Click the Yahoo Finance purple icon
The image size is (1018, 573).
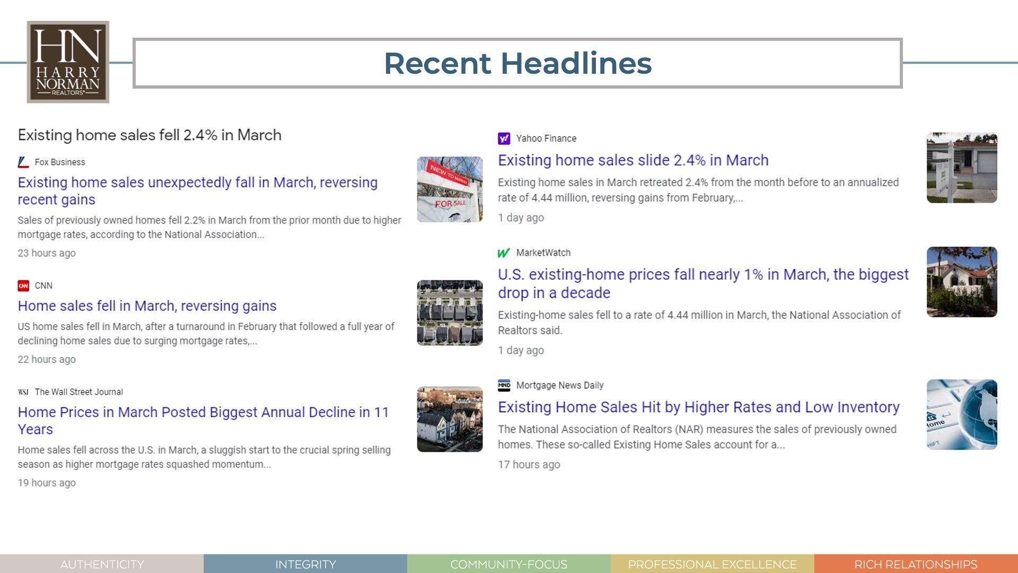point(504,138)
